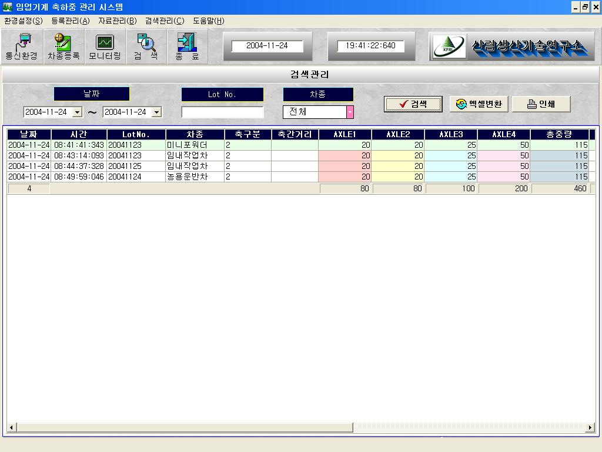Minimize the window using the title bar button
Screen dimensions: 602x452
[x=576, y=7]
